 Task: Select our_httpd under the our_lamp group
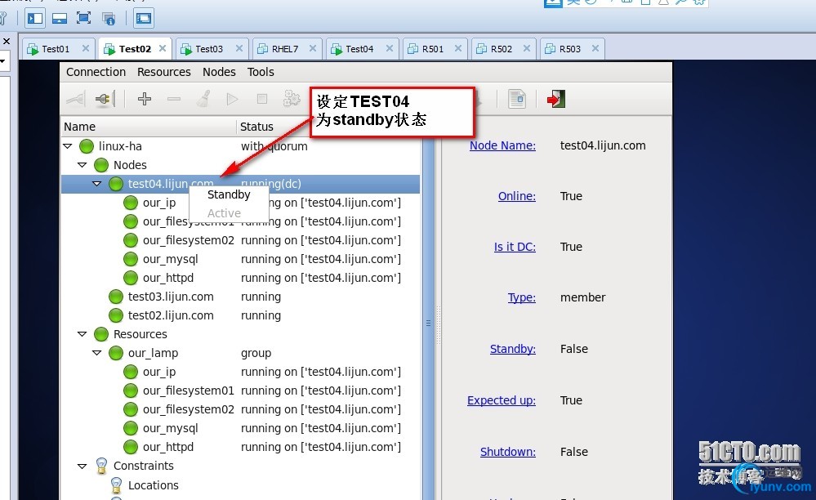[240, 447]
